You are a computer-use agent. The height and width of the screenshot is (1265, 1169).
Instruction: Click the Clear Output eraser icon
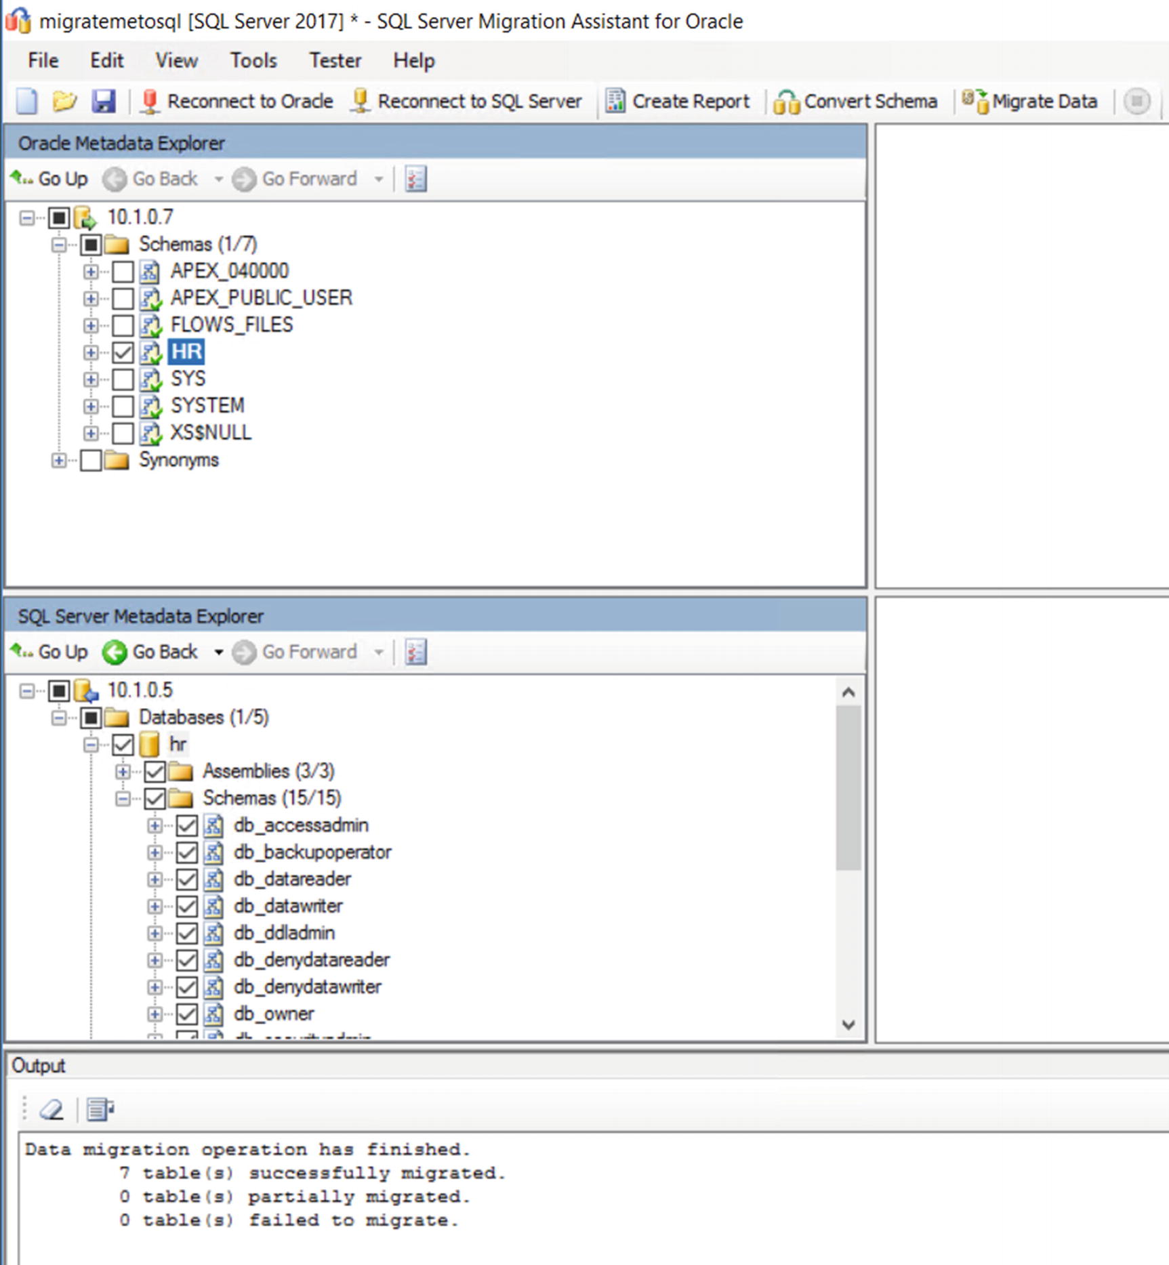pyautogui.click(x=52, y=1109)
